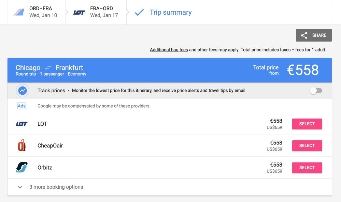Viewport: 341px width, 202px height.
Task: Click the Ads badge icon
Action: [22, 106]
